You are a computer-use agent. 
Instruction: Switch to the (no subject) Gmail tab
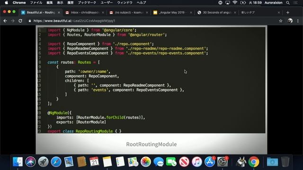(129, 13)
